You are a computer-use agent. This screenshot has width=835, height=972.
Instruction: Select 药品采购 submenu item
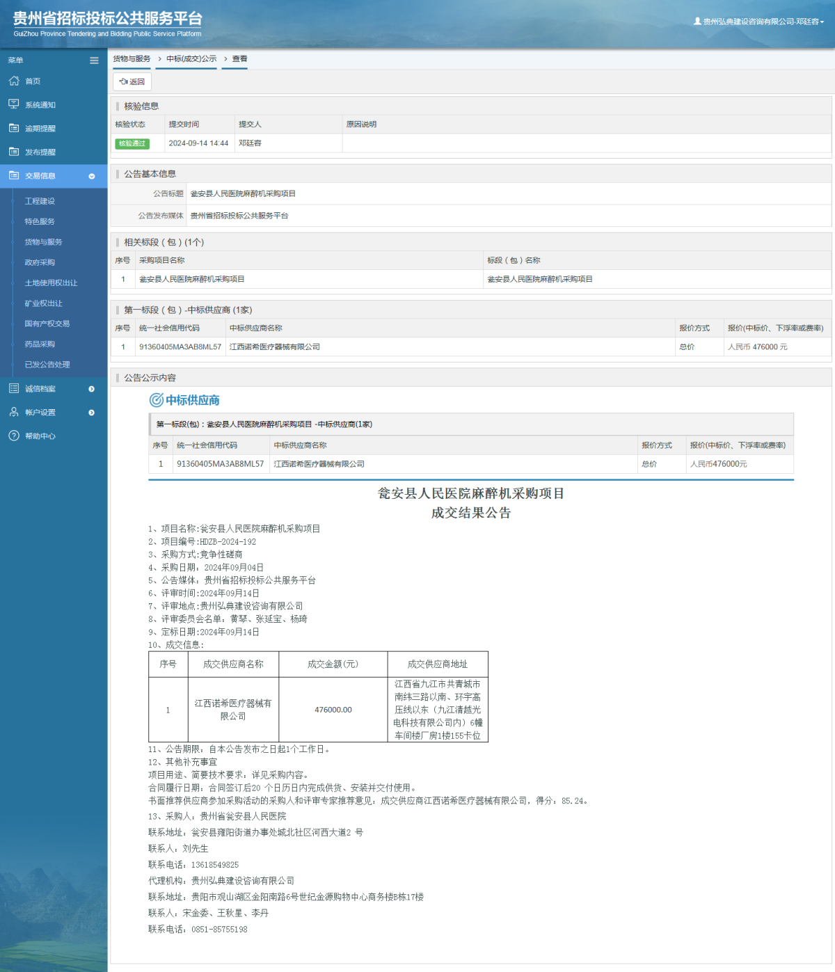coord(40,344)
